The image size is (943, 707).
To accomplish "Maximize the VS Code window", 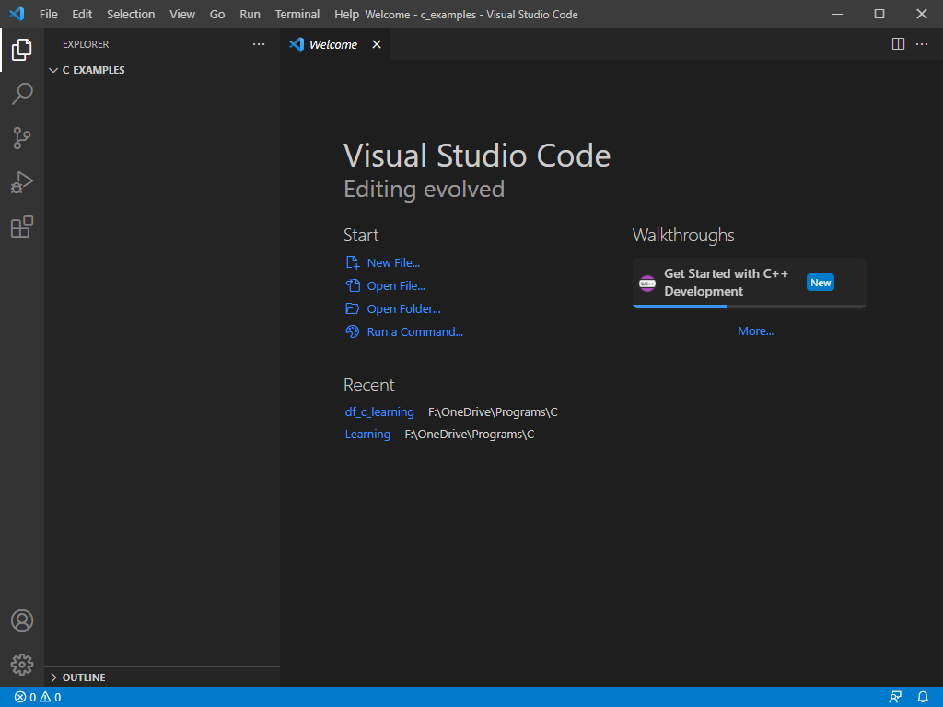I will point(879,14).
